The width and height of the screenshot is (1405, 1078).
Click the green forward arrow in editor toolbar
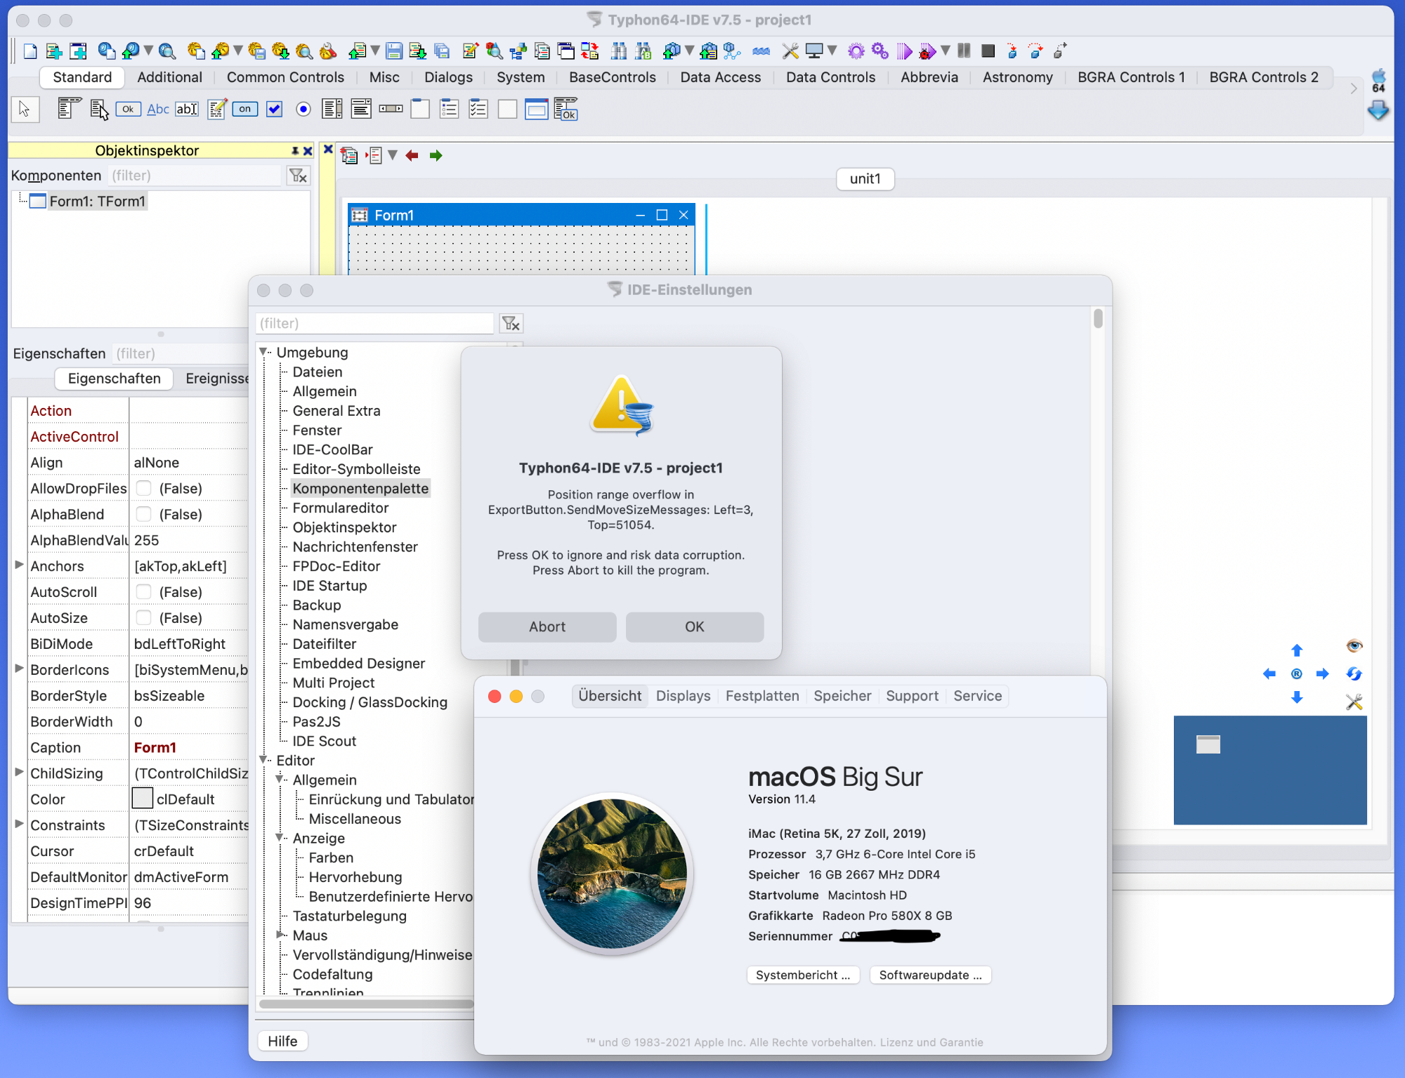pos(436,155)
